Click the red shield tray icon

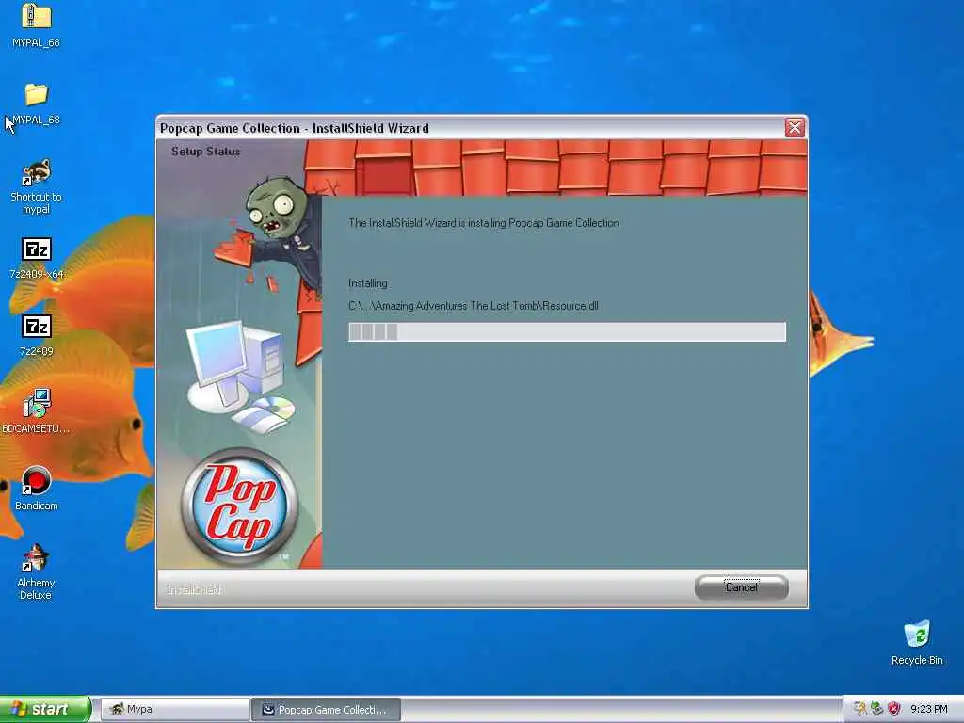tap(894, 709)
